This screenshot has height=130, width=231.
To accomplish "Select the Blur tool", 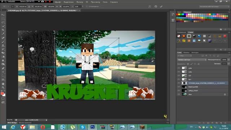I will pyautogui.click(x=3, y=61).
